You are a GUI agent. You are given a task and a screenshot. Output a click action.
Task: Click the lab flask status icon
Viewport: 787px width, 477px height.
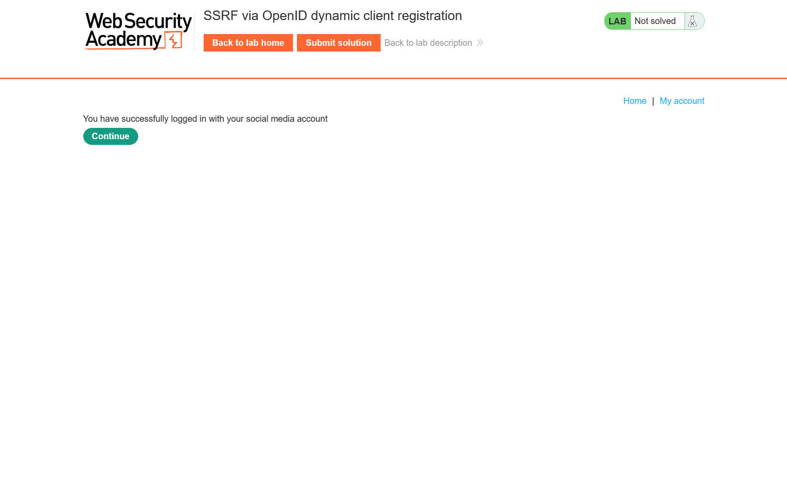point(692,21)
